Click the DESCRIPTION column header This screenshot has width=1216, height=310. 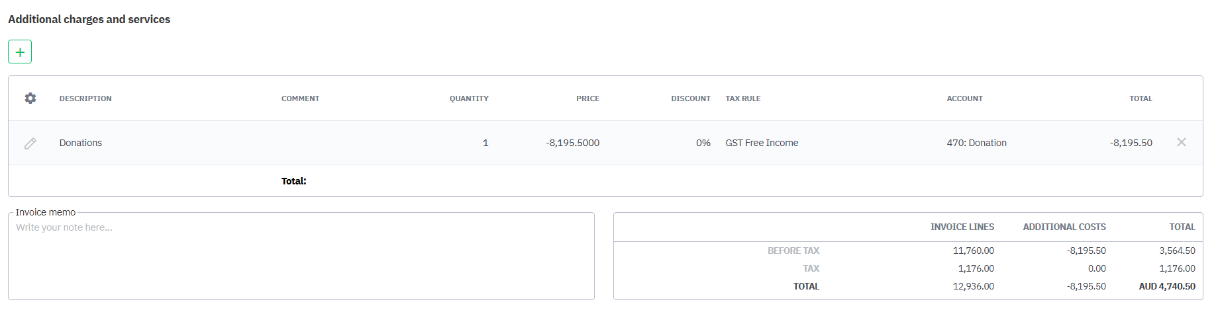[85, 98]
